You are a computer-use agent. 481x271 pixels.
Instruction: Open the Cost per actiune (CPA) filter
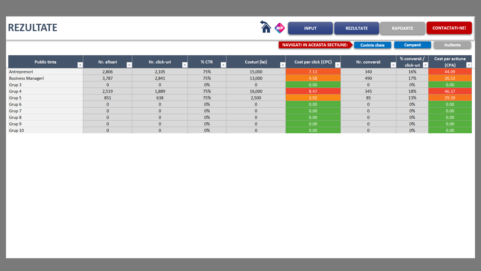(469, 65)
